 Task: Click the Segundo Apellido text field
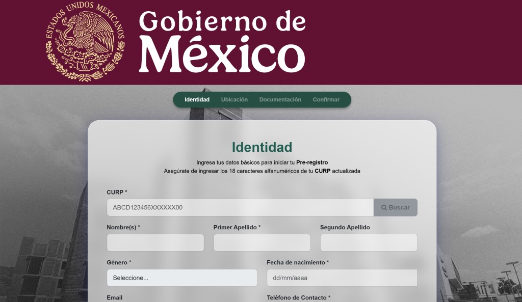click(369, 242)
